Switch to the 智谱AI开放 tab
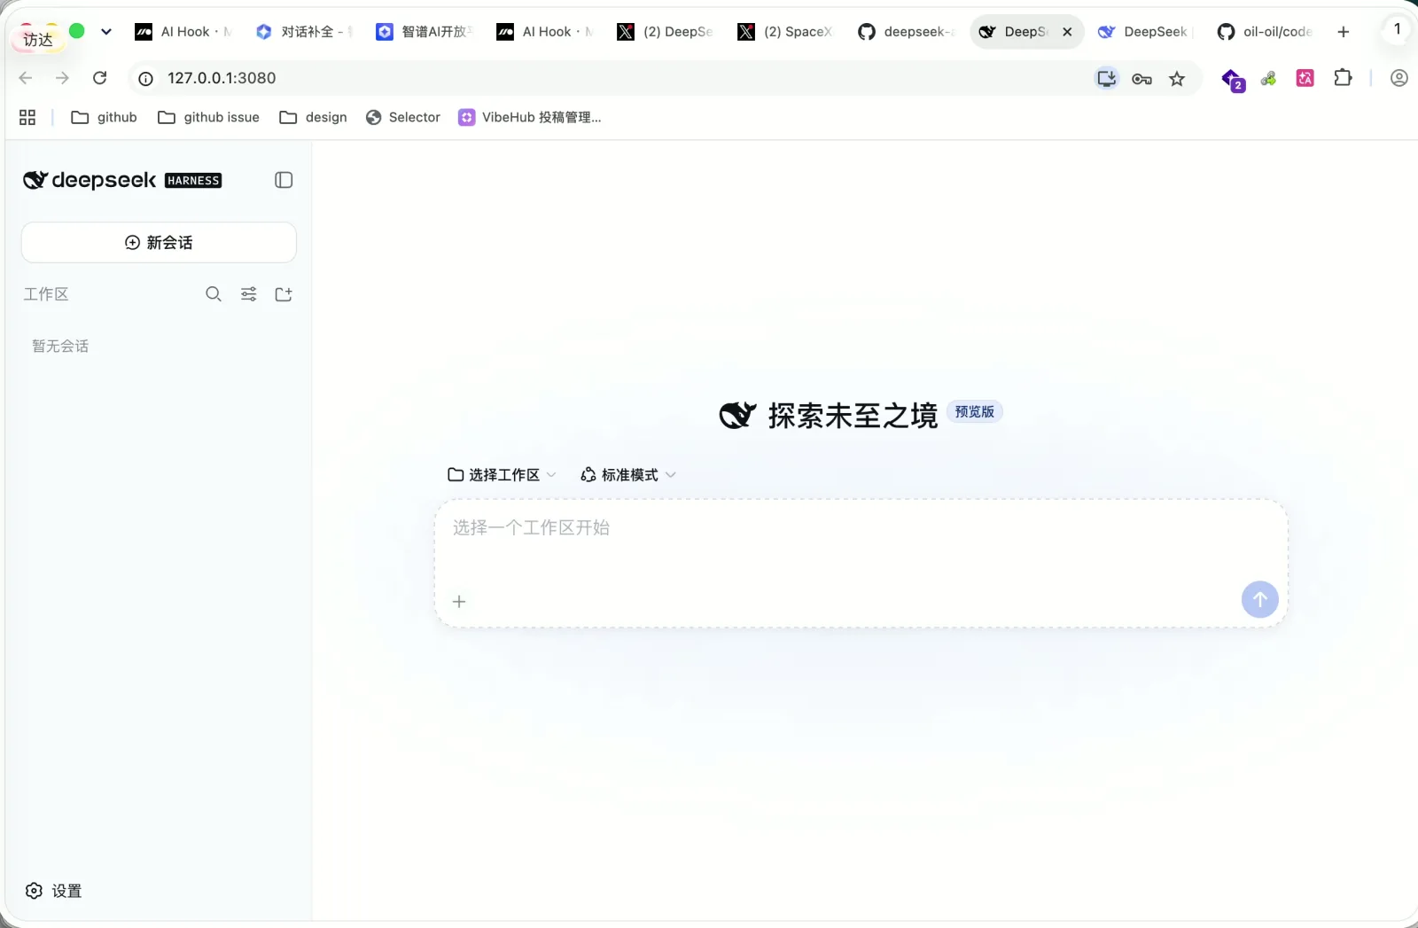This screenshot has width=1418, height=928. [425, 32]
